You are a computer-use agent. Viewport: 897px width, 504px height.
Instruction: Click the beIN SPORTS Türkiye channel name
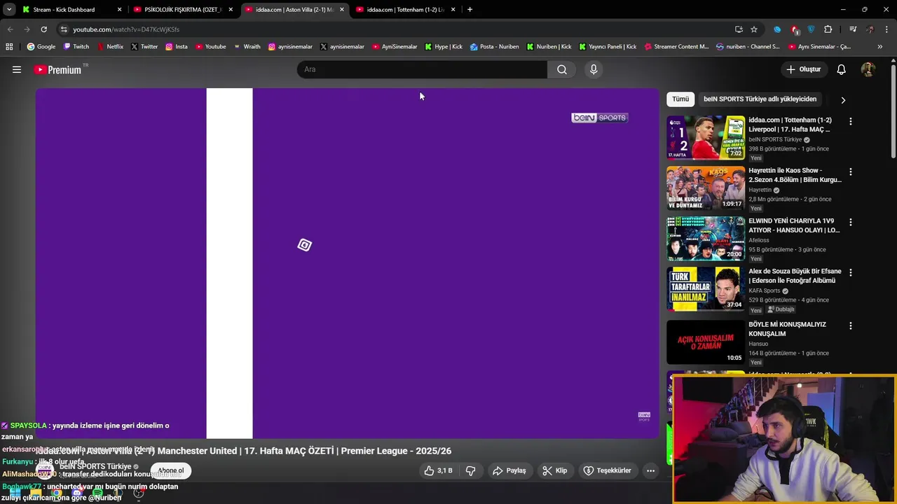[95, 466]
